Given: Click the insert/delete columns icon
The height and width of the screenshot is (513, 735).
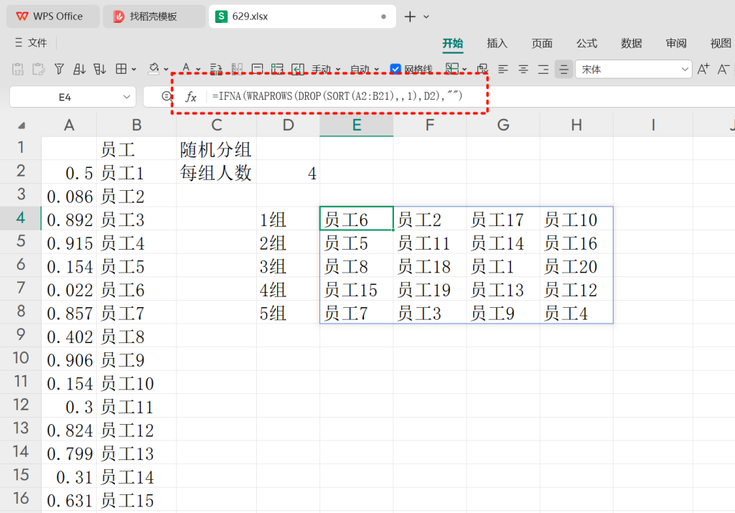Looking at the screenshot, I should point(237,70).
